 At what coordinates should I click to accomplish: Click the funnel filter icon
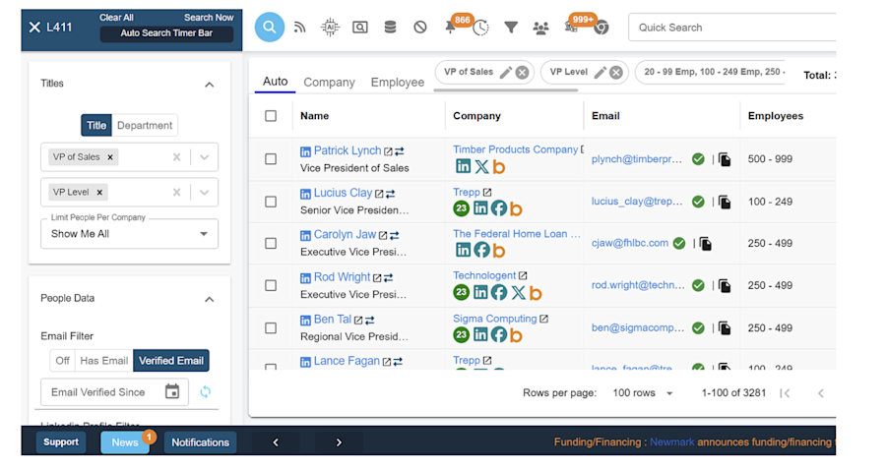[511, 28]
